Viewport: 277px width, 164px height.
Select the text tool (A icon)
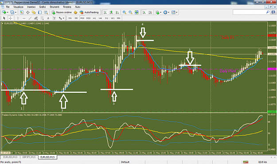click(48, 18)
